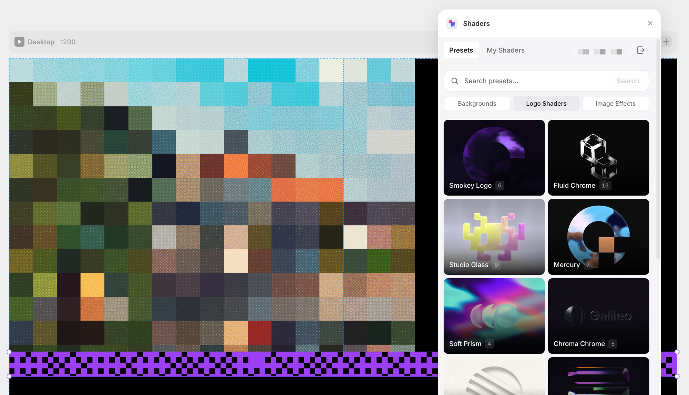Image resolution: width=689 pixels, height=395 pixels.
Task: Click the 13 count badge on Fluid Chrome
Action: point(605,186)
